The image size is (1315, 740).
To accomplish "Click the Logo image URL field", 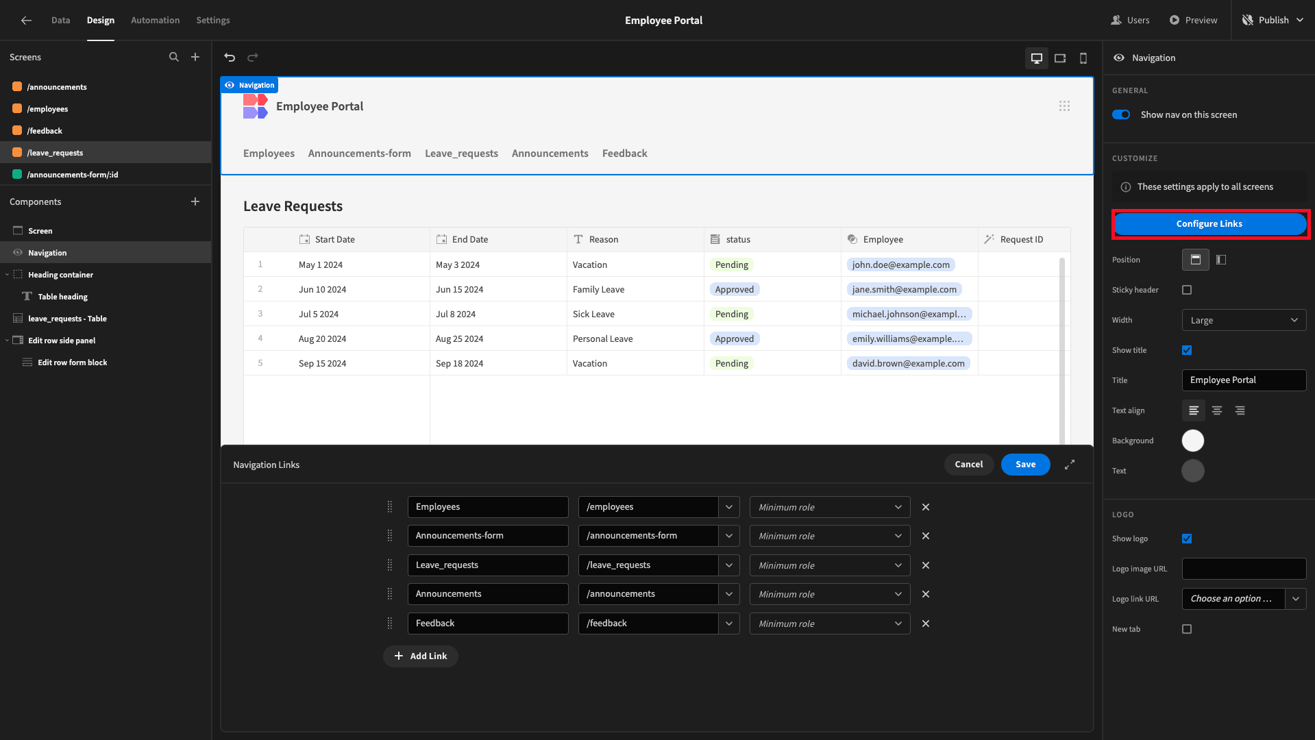I will click(1244, 569).
